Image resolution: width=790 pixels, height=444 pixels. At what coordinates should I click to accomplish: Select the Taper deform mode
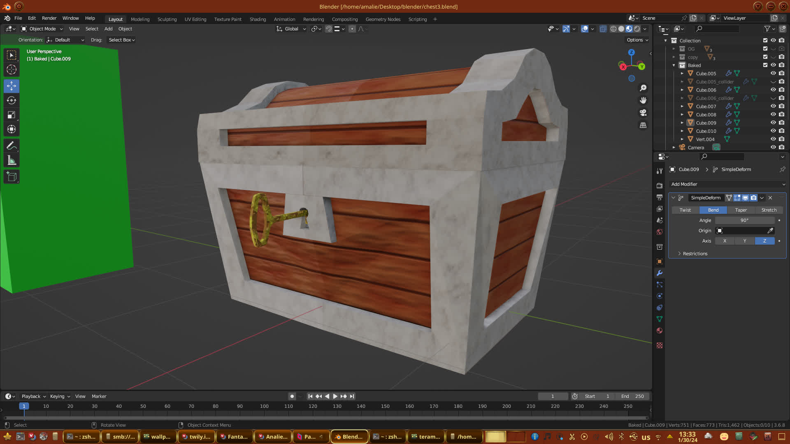[741, 210]
